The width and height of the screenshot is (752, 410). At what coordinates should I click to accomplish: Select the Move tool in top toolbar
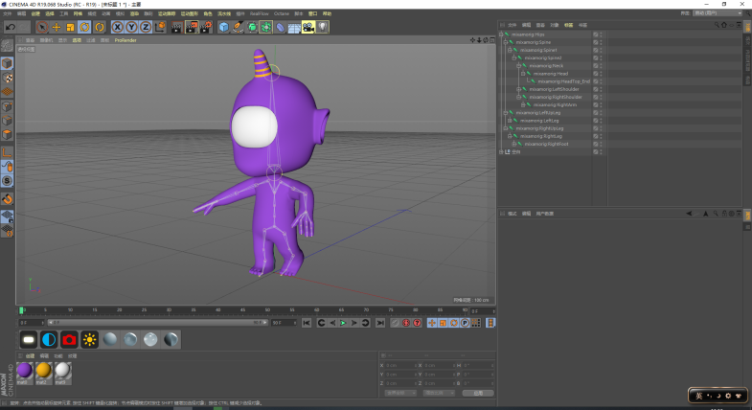(x=57, y=27)
